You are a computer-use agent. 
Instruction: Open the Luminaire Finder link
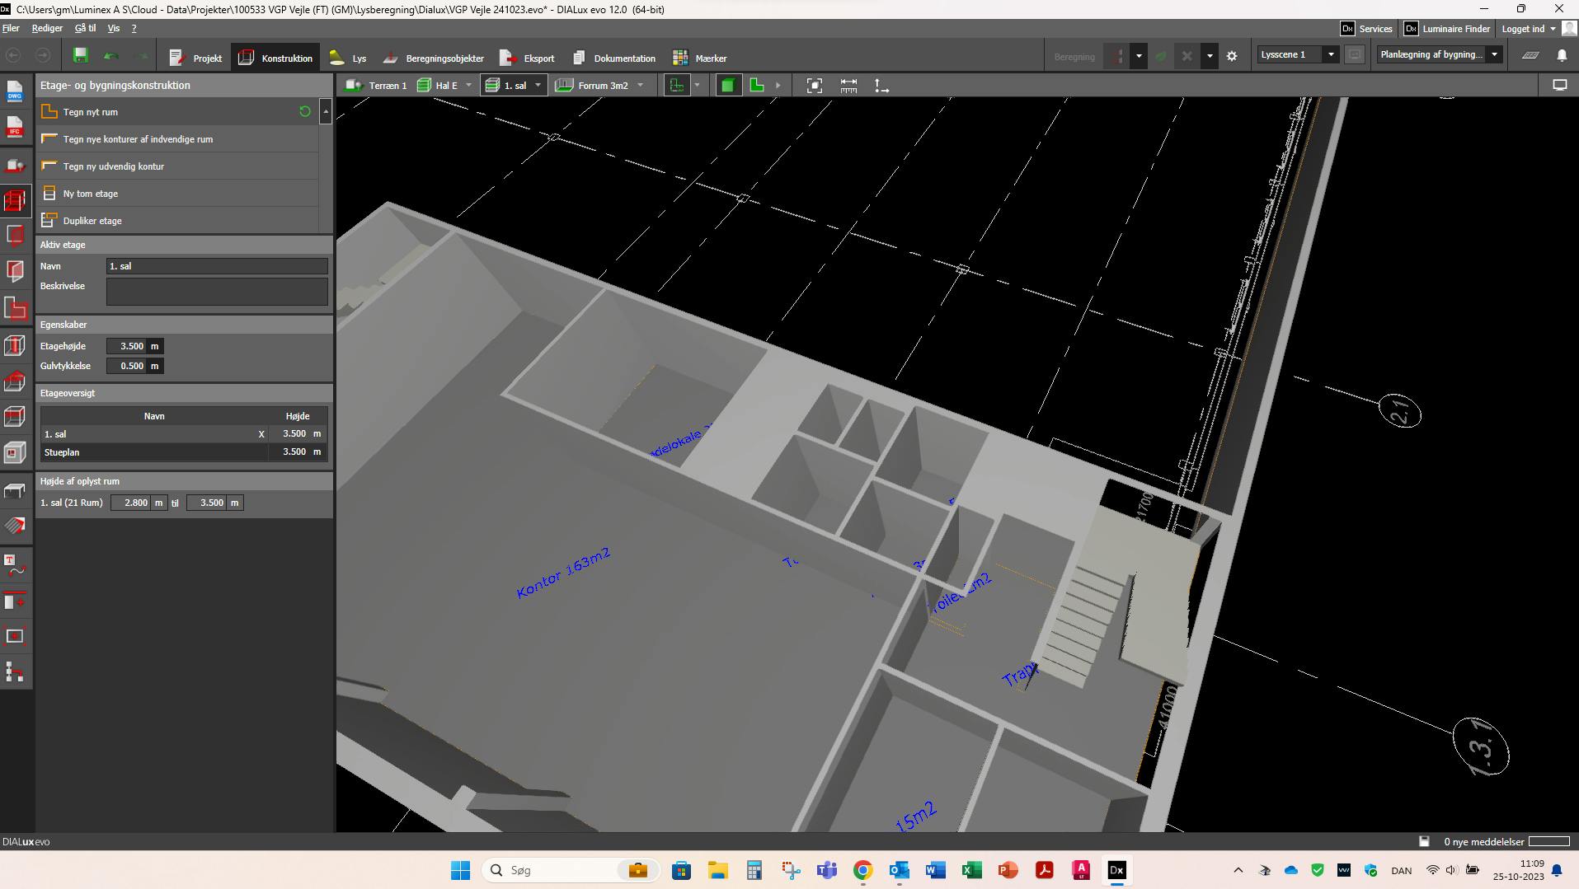click(1449, 29)
